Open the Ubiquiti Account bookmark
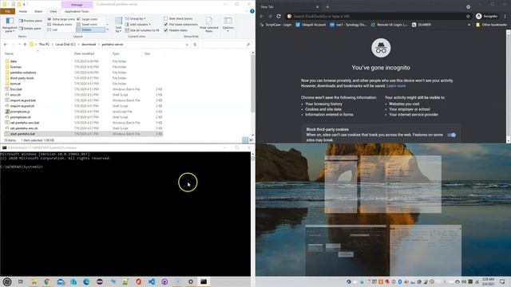511x287 pixels. 311,25
